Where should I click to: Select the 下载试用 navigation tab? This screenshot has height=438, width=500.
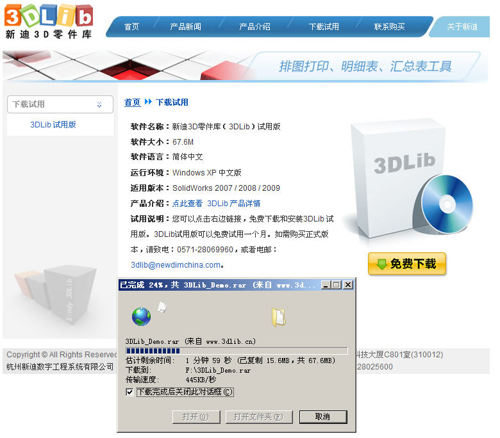(x=324, y=26)
